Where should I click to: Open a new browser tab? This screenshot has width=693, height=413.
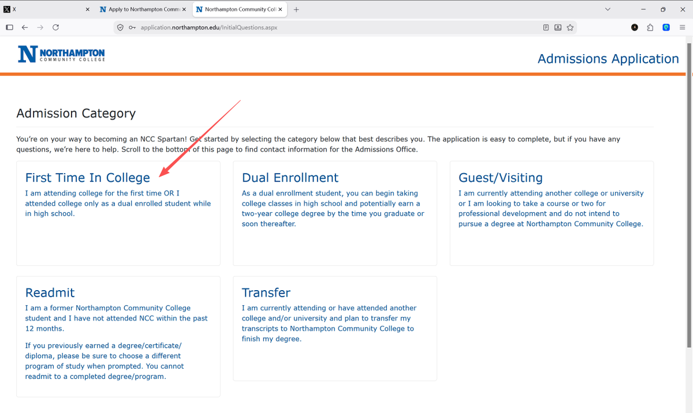[x=296, y=10]
